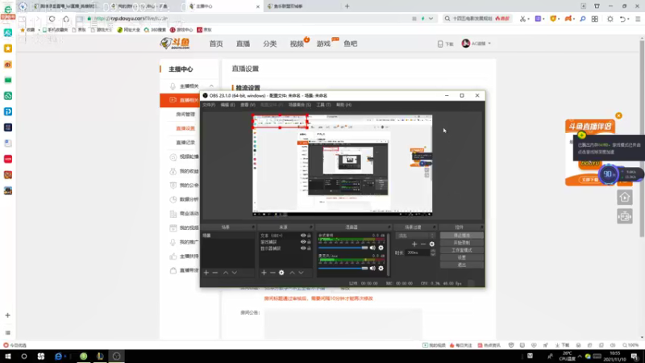This screenshot has width=645, height=363.
Task: Open OBS Settings button in Controls
Action: [x=461, y=257]
